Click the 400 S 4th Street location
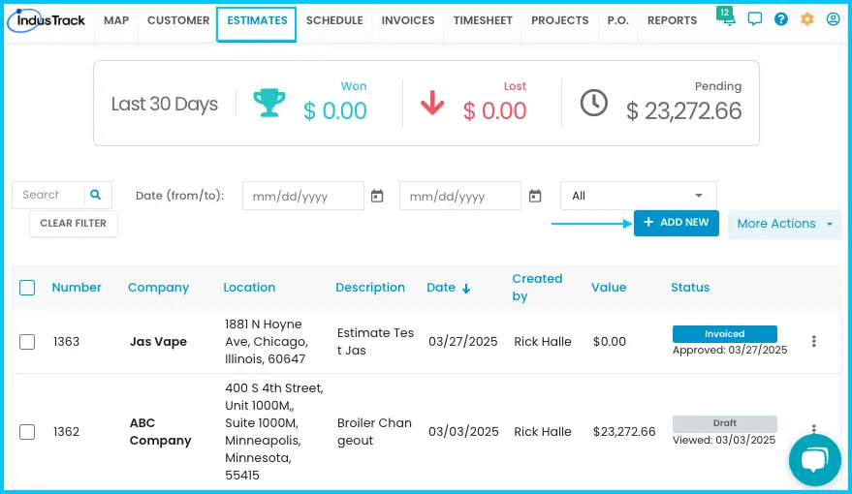This screenshot has height=494, width=852. coord(274,432)
